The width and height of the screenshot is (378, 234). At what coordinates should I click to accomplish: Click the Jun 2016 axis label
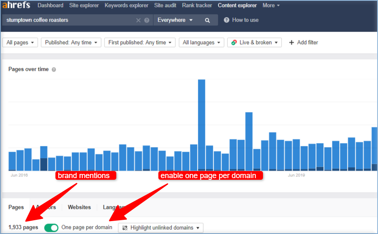tap(19, 175)
